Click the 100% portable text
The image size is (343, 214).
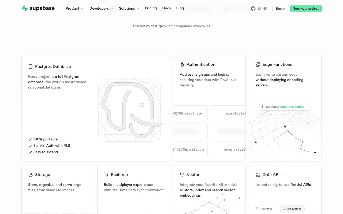[46, 139]
